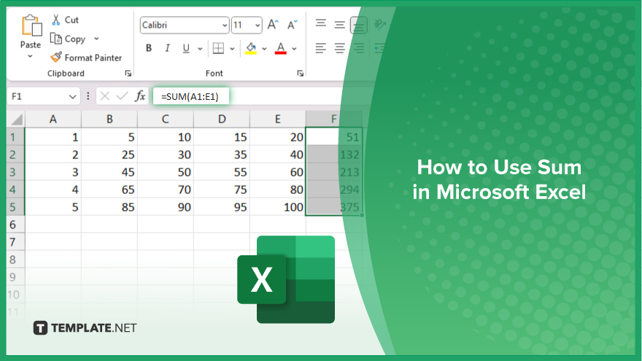Center text horizontally
Image resolution: width=642 pixels, height=361 pixels.
[x=339, y=48]
